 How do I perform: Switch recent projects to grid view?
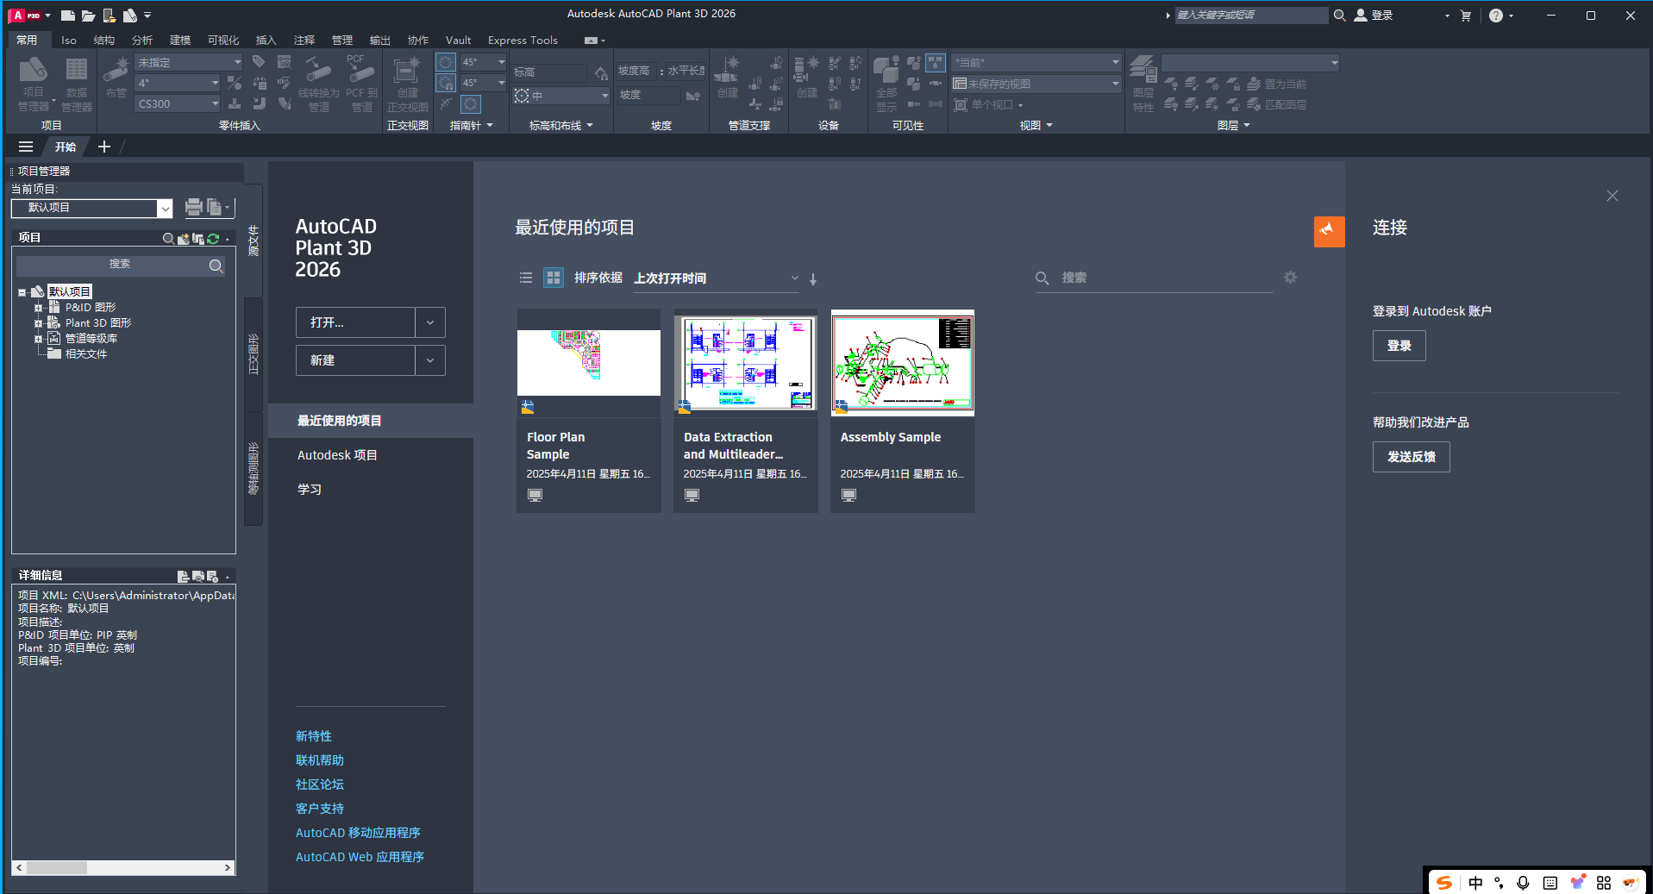[x=553, y=278]
